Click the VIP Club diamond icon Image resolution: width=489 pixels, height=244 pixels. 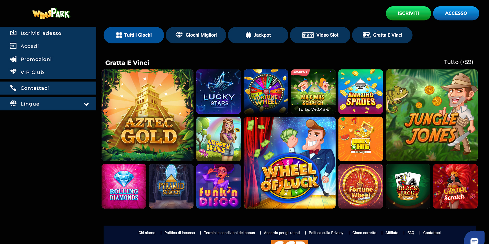(x=13, y=72)
